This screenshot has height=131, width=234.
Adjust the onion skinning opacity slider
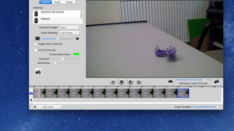pos(58,39)
